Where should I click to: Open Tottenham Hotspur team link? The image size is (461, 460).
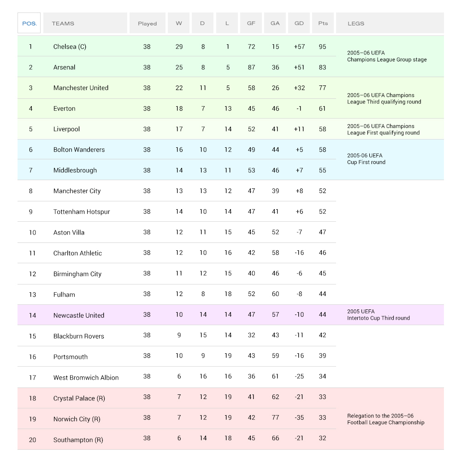[x=82, y=212]
